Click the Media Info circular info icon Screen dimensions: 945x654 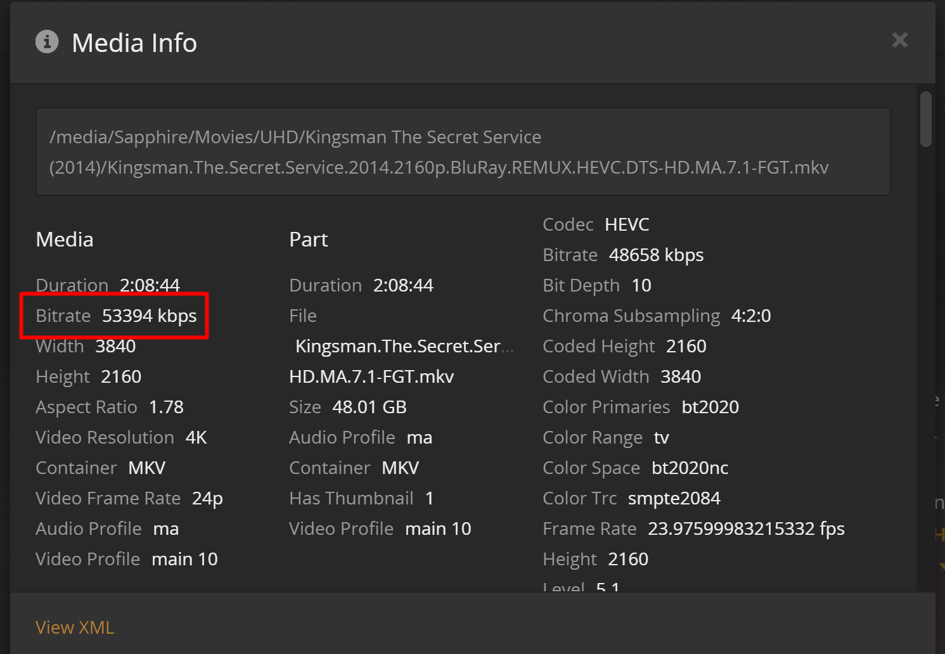click(x=46, y=42)
